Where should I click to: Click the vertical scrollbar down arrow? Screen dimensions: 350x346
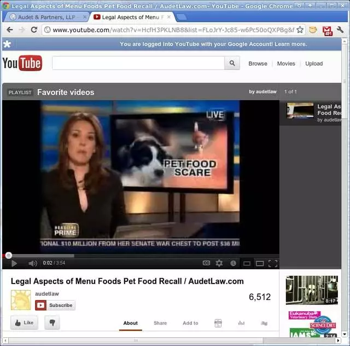click(345, 334)
